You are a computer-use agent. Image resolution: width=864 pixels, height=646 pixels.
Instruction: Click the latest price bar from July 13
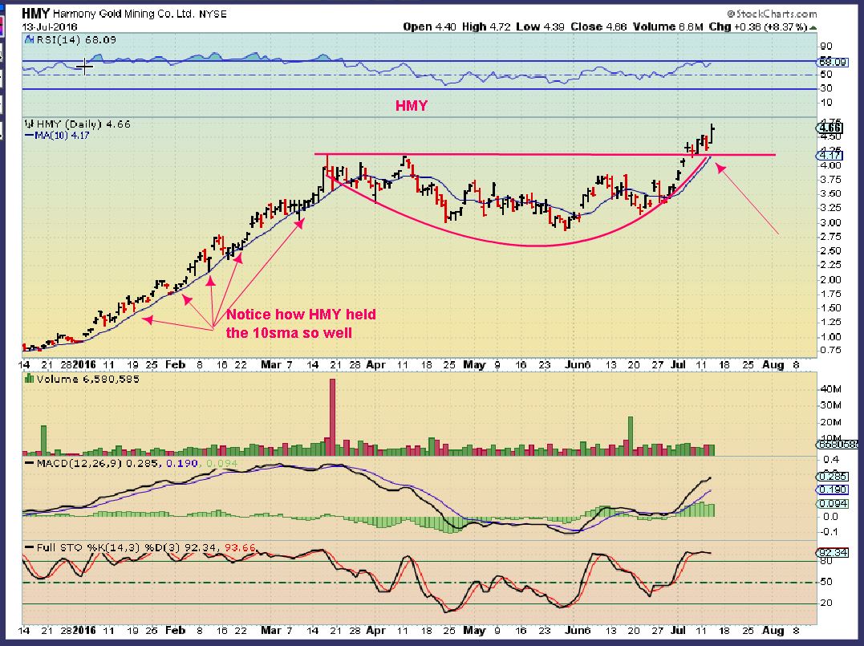pos(712,133)
